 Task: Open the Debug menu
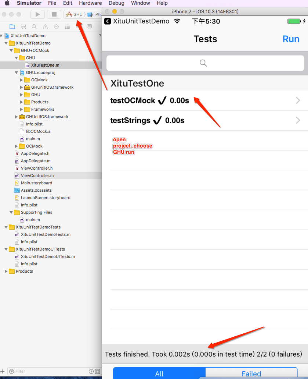coord(116,3)
